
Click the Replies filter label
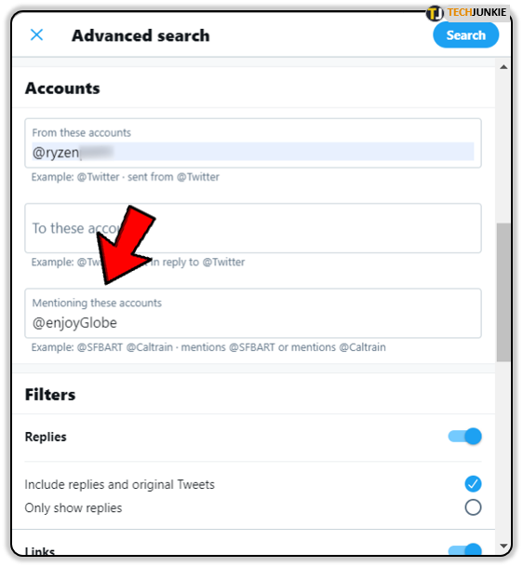(46, 437)
